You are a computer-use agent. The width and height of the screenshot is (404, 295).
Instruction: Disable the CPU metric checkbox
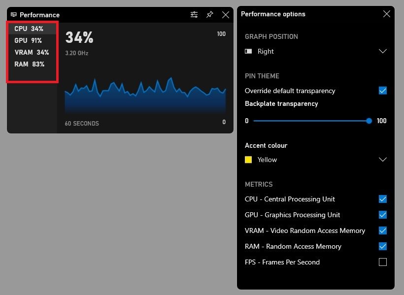tap(383, 199)
